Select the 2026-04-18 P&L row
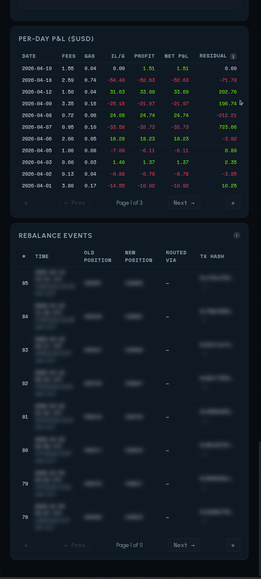This screenshot has height=579, width=261. pos(129,80)
